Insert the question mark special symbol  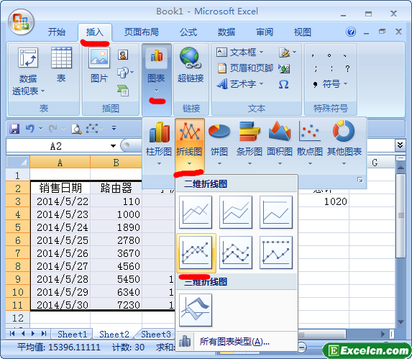point(347,68)
